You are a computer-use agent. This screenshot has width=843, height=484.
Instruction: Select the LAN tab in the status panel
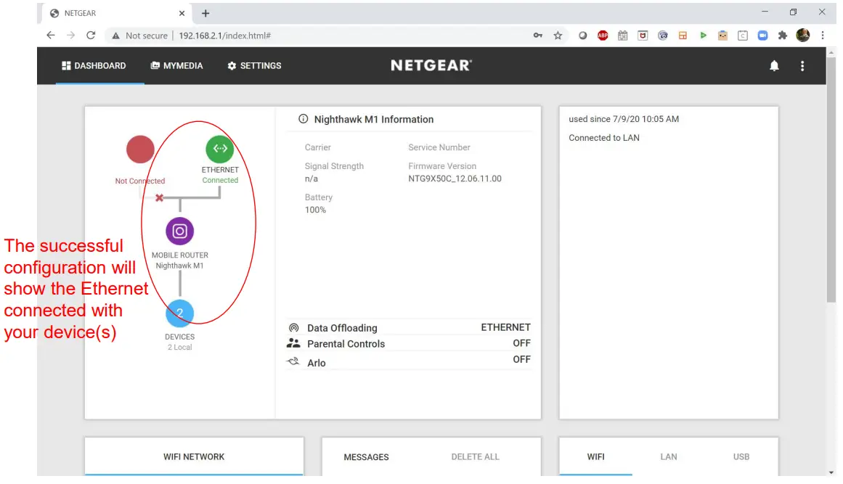668,456
